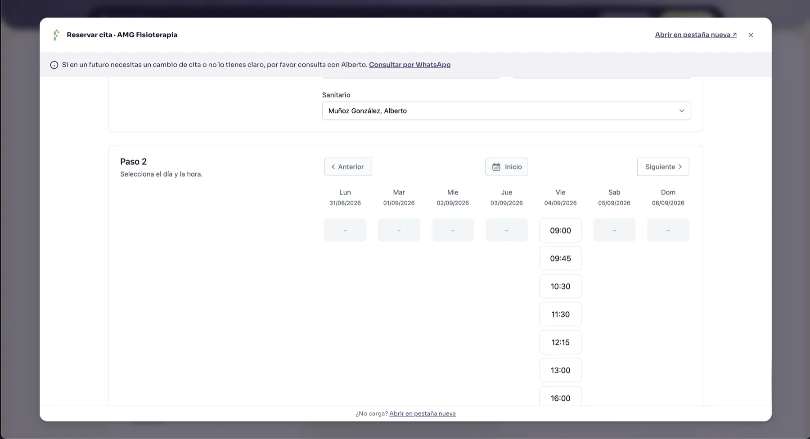Screen dimensions: 810x439
Task: Click the '¿No carga?' footer text
Action: point(371,413)
